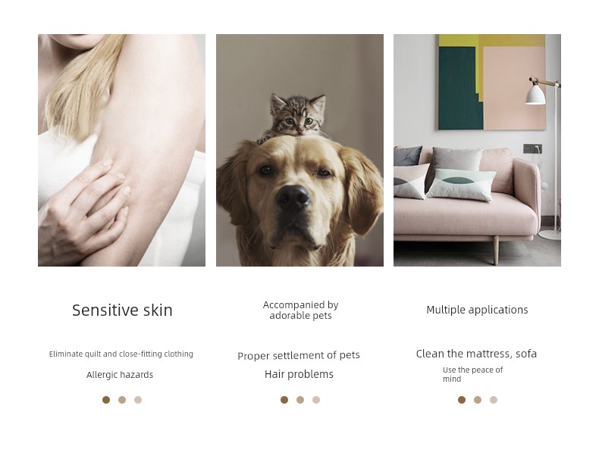Click the 'Hair problems' caption
Image resolution: width=599 pixels, height=465 pixels.
[299, 374]
